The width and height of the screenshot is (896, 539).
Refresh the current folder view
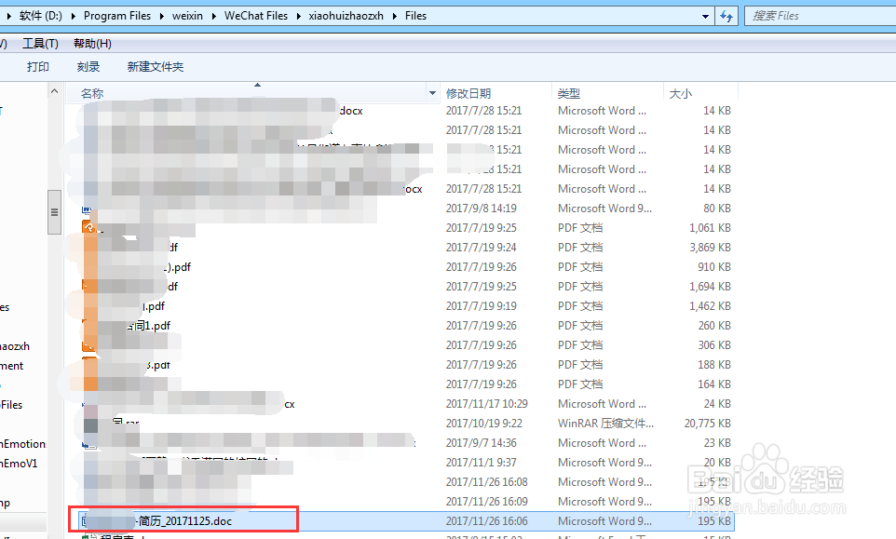point(726,16)
